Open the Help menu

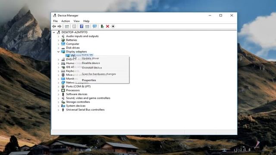[x=86, y=21]
